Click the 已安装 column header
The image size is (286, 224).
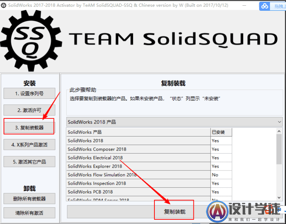click(221, 132)
